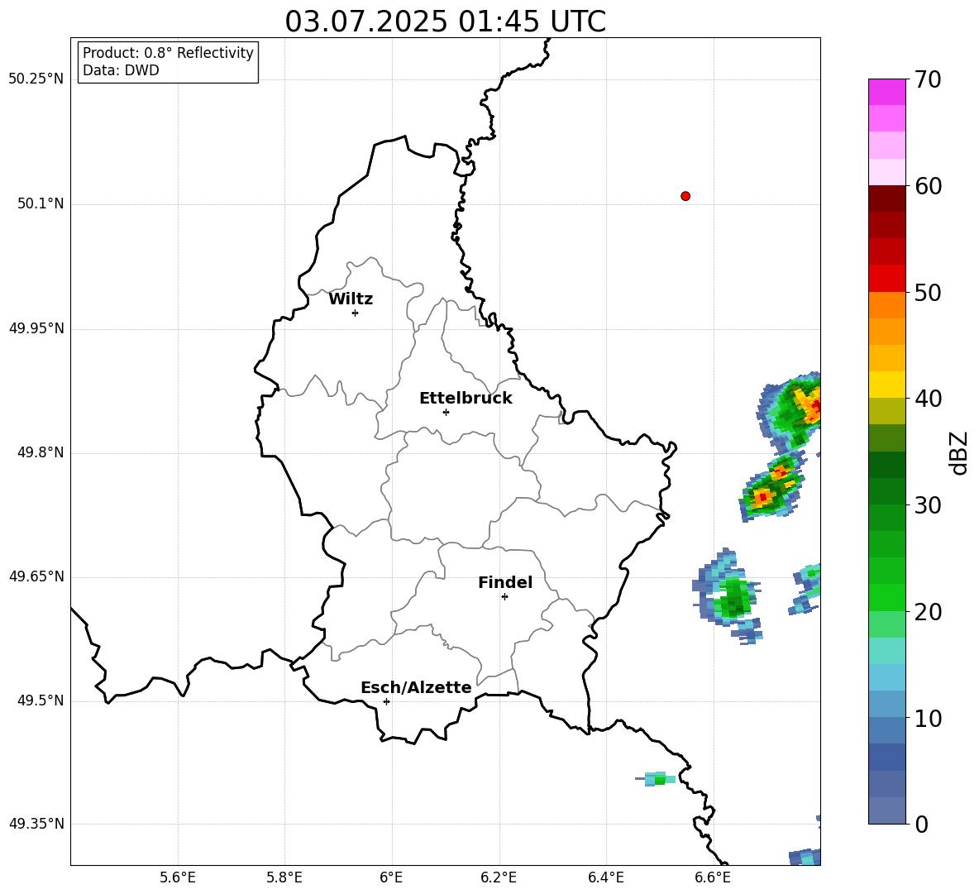979x894 pixels.
Task: Click the 50 colorbar tick label
Action: point(928,292)
